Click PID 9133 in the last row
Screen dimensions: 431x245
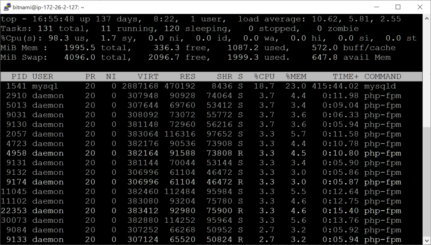click(16, 240)
